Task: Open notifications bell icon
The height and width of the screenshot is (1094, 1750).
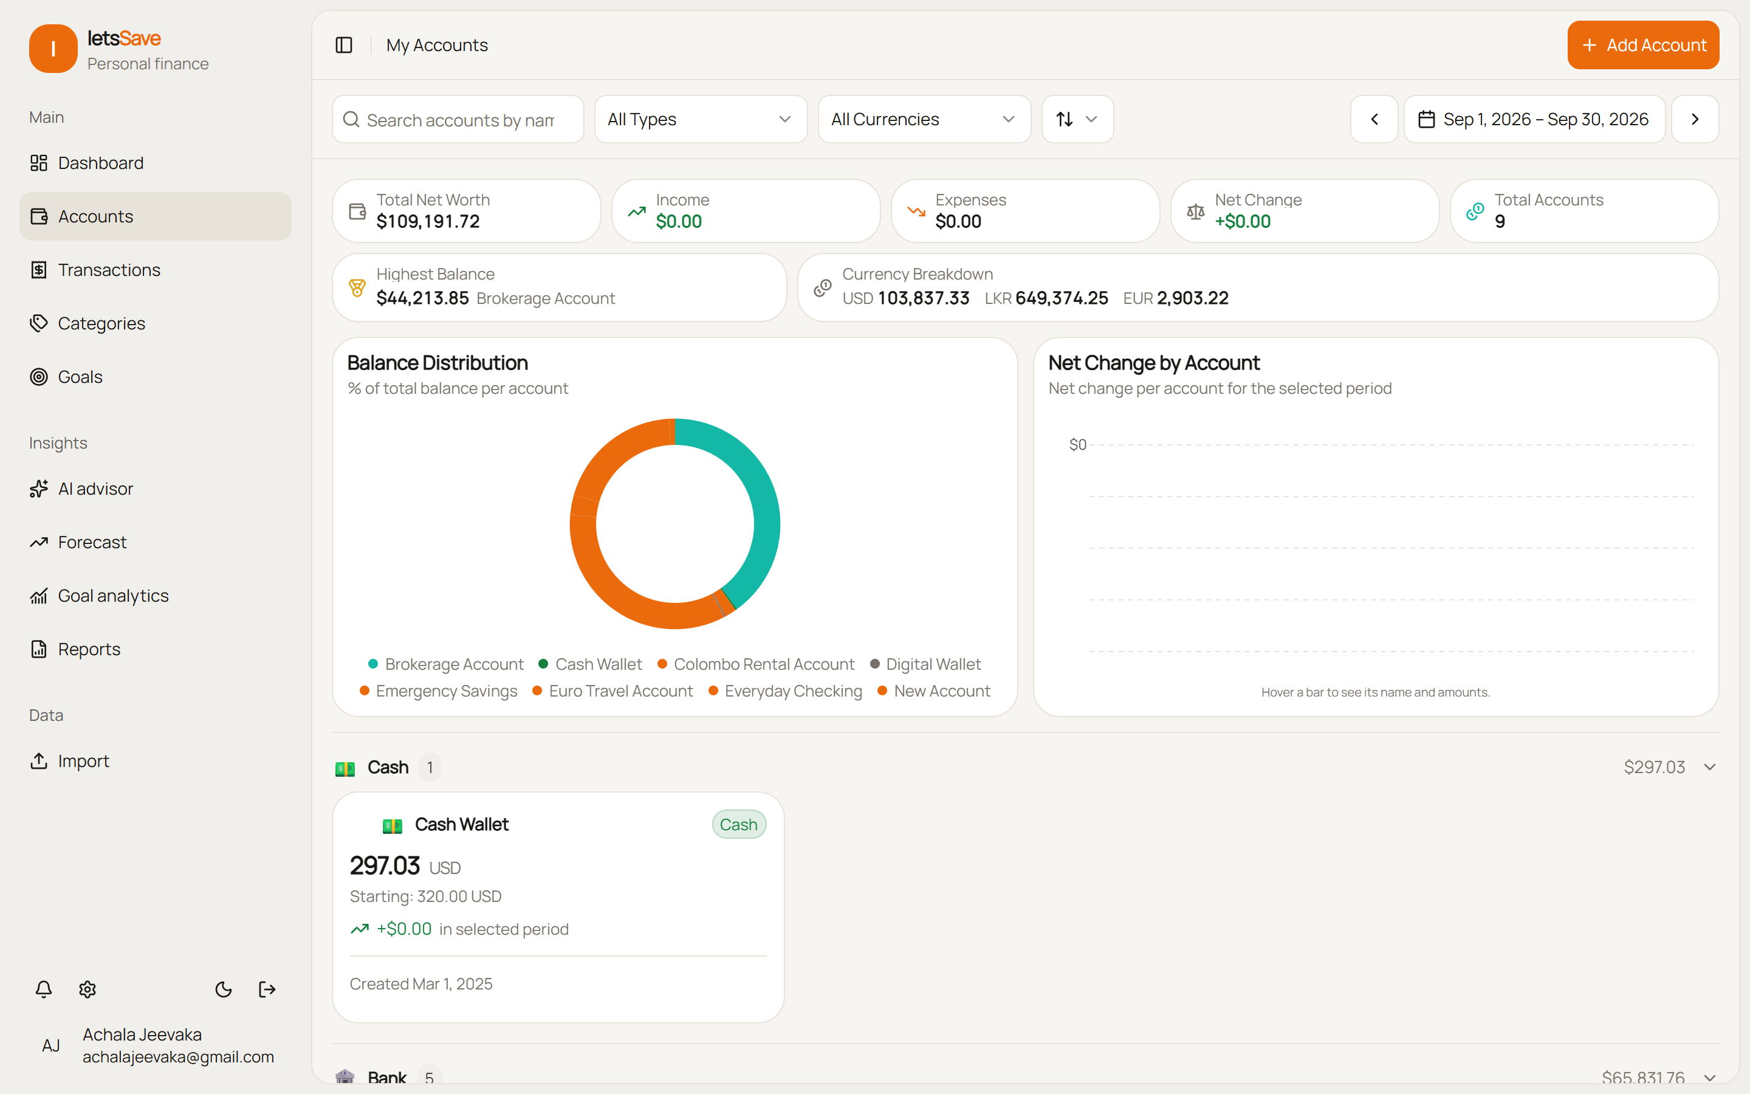Action: click(43, 989)
